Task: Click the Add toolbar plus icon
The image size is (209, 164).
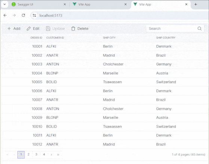Action: click(9, 28)
